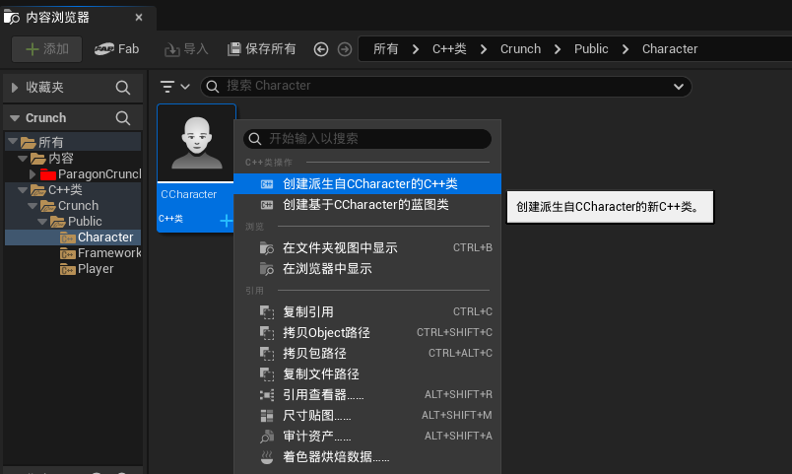Expand the ParagonCrunch folder arrow
The image size is (792, 474).
click(x=33, y=174)
